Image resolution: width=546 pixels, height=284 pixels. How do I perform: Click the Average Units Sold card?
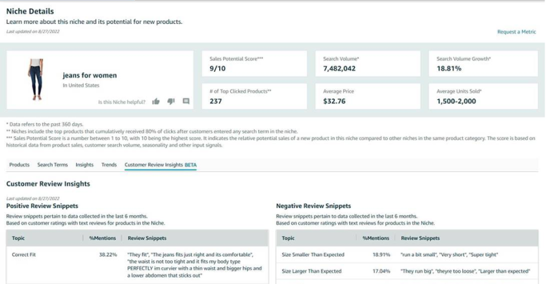coord(482,96)
